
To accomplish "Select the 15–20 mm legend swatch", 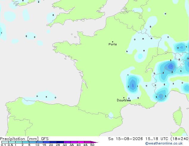I will point(47,142).
